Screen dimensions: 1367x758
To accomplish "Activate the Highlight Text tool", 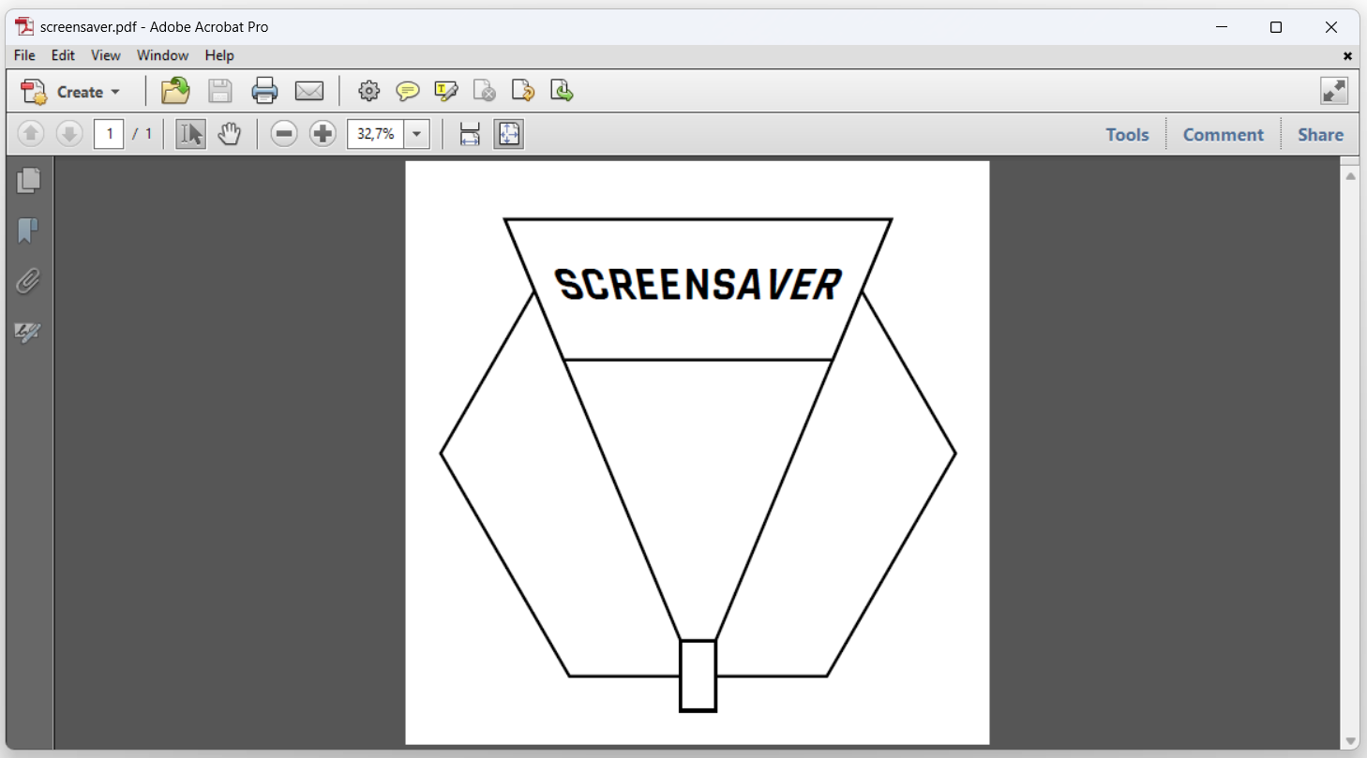I will pos(446,90).
